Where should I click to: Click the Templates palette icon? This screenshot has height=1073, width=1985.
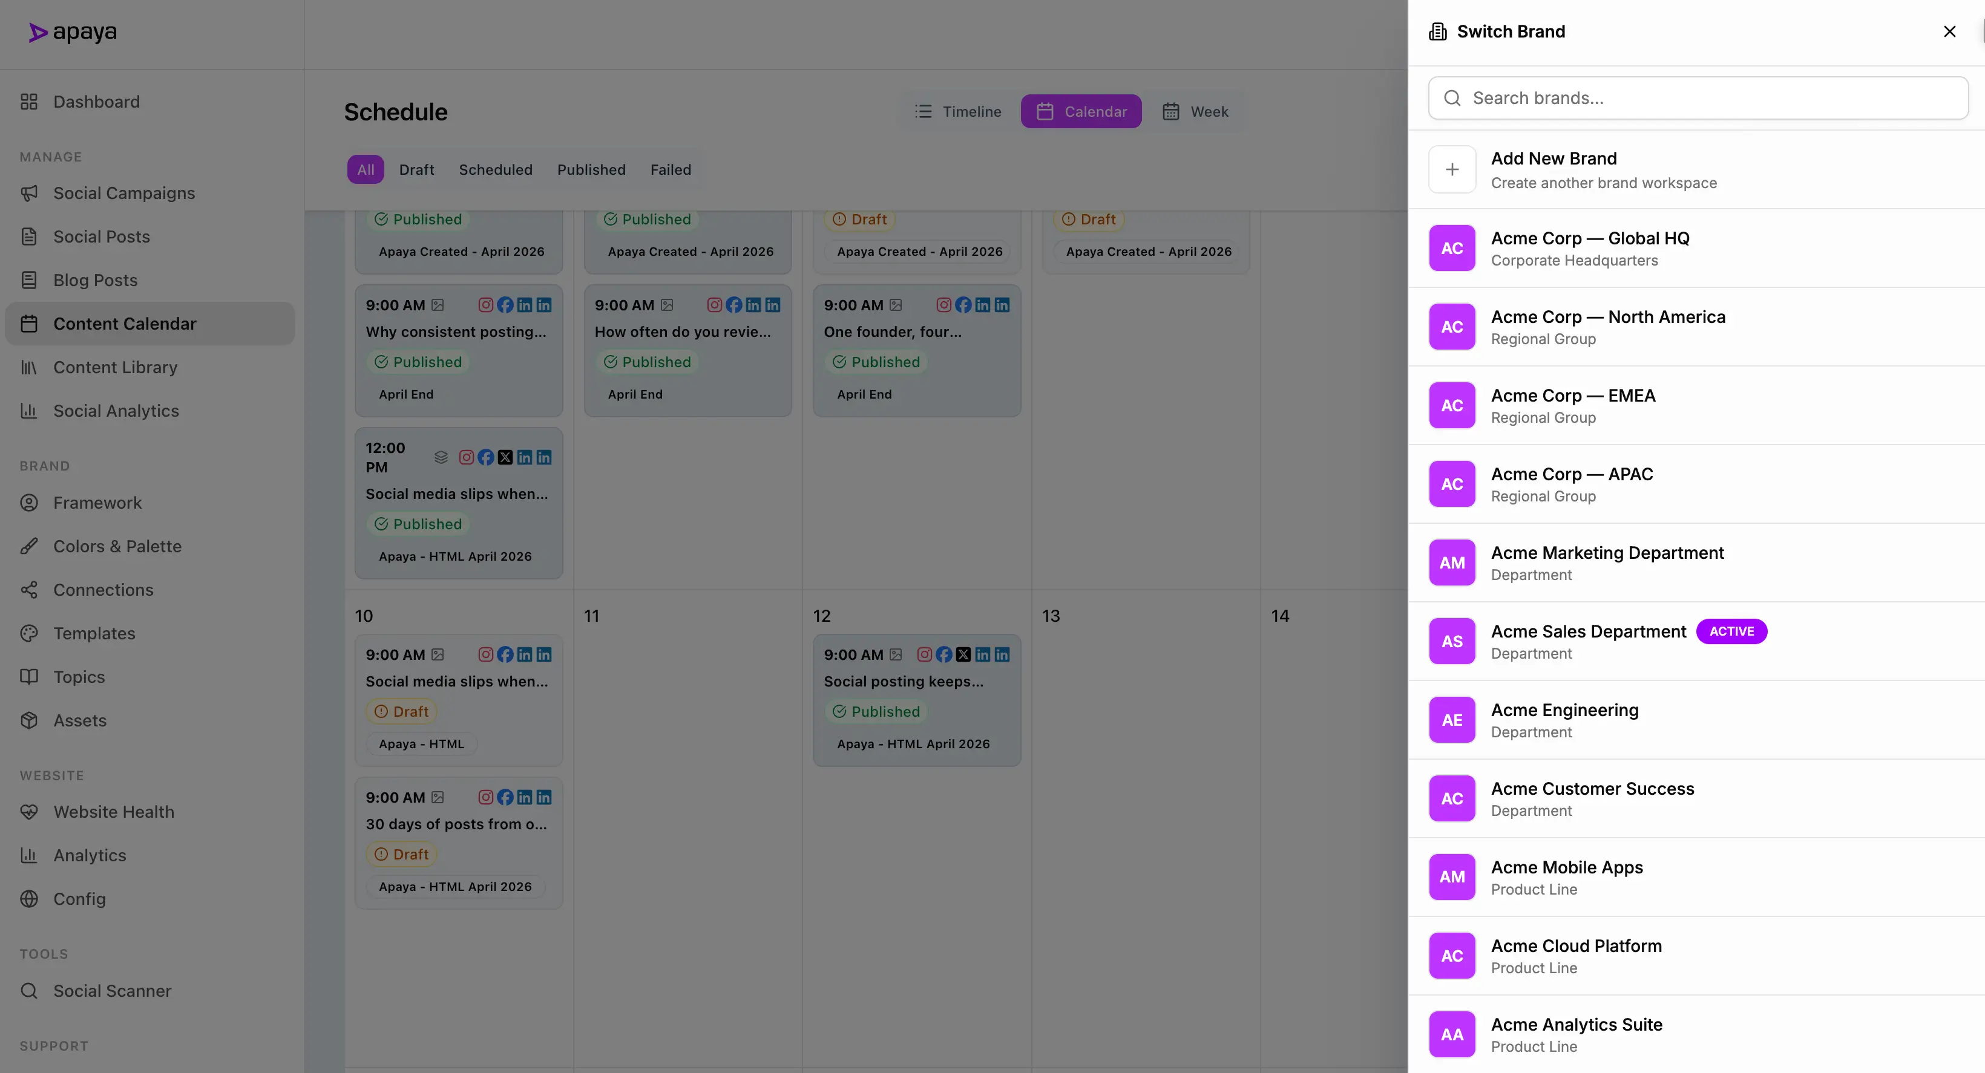coord(29,633)
